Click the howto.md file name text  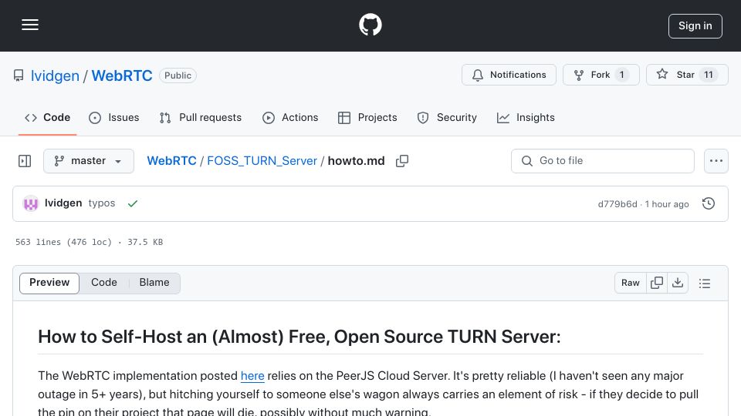(357, 161)
